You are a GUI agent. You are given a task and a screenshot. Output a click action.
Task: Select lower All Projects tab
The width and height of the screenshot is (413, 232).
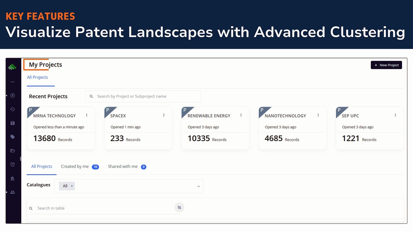[x=42, y=167]
